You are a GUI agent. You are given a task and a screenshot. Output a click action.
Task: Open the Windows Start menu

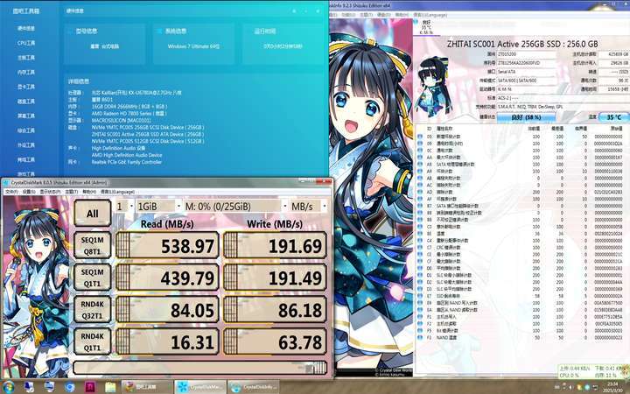coord(8,387)
